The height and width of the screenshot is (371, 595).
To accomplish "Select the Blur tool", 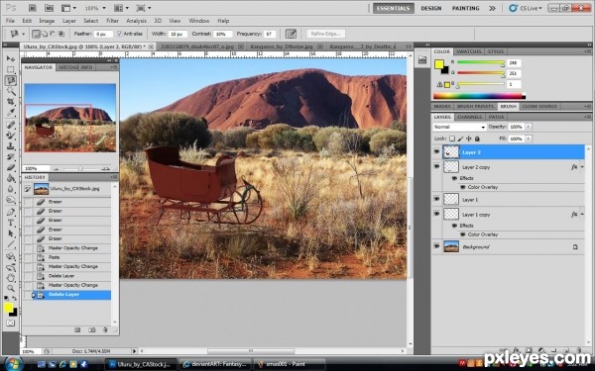I will click(x=11, y=189).
